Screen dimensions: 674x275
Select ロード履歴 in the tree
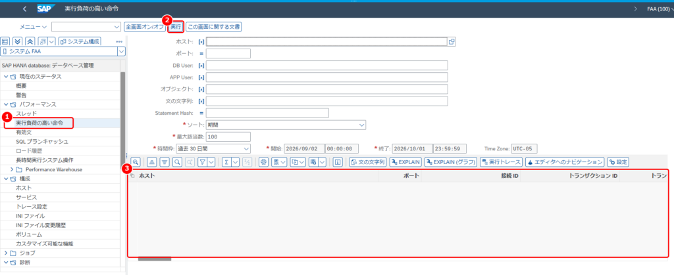coord(29,151)
